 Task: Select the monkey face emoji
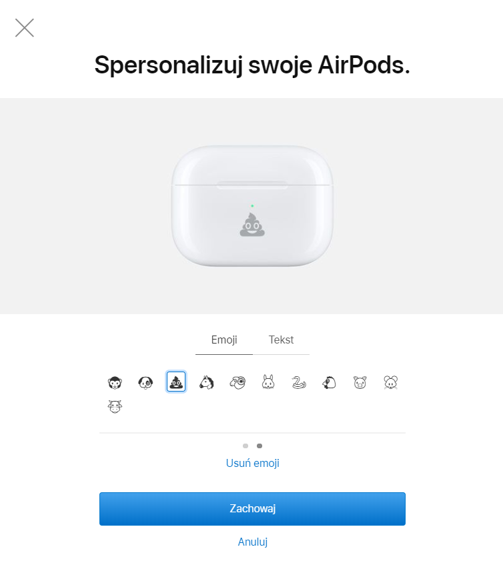115,382
